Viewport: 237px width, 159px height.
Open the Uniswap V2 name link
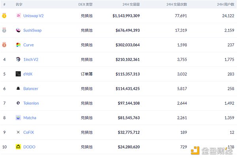(x=33, y=16)
